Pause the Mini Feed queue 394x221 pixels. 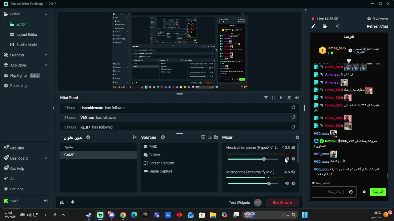pos(274,98)
